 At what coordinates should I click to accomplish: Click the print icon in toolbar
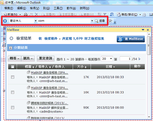pyautogui.click(x=26, y=15)
